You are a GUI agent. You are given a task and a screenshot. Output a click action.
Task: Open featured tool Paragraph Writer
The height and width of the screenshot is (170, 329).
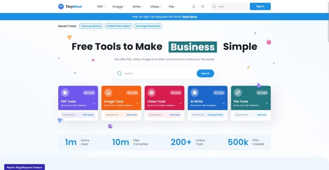(x=216, y=115)
